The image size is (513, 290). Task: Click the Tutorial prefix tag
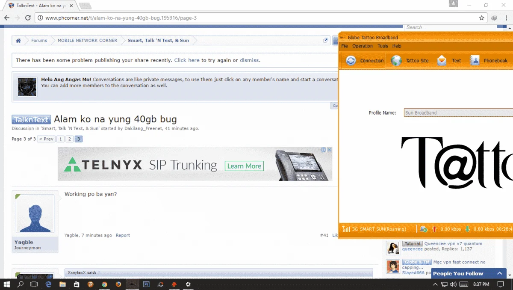(x=412, y=244)
